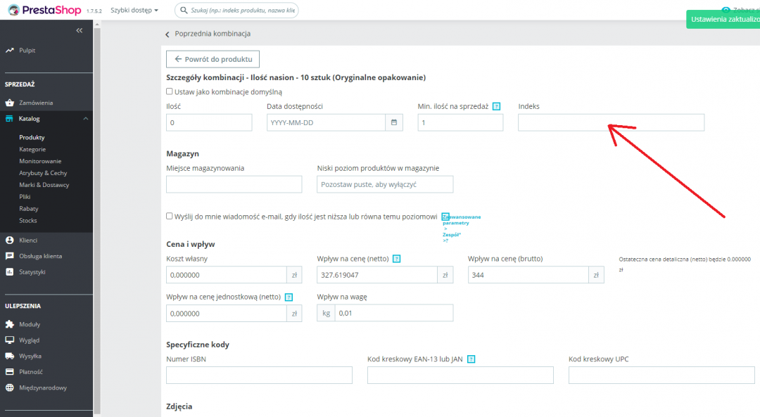Focus the top search box

239,11
